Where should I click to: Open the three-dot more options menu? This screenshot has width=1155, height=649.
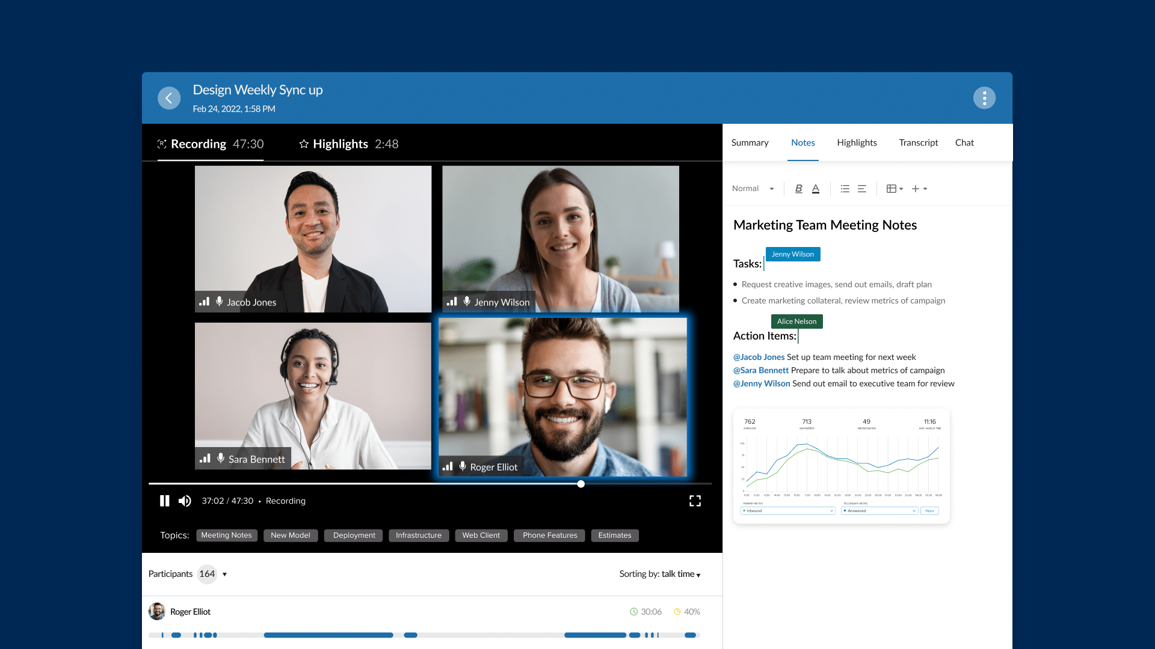984,98
